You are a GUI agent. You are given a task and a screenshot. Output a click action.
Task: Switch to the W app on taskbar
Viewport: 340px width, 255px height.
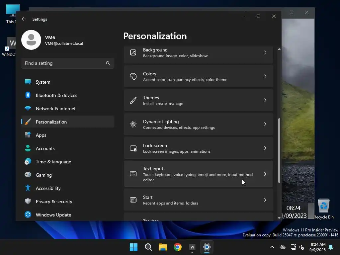192,247
